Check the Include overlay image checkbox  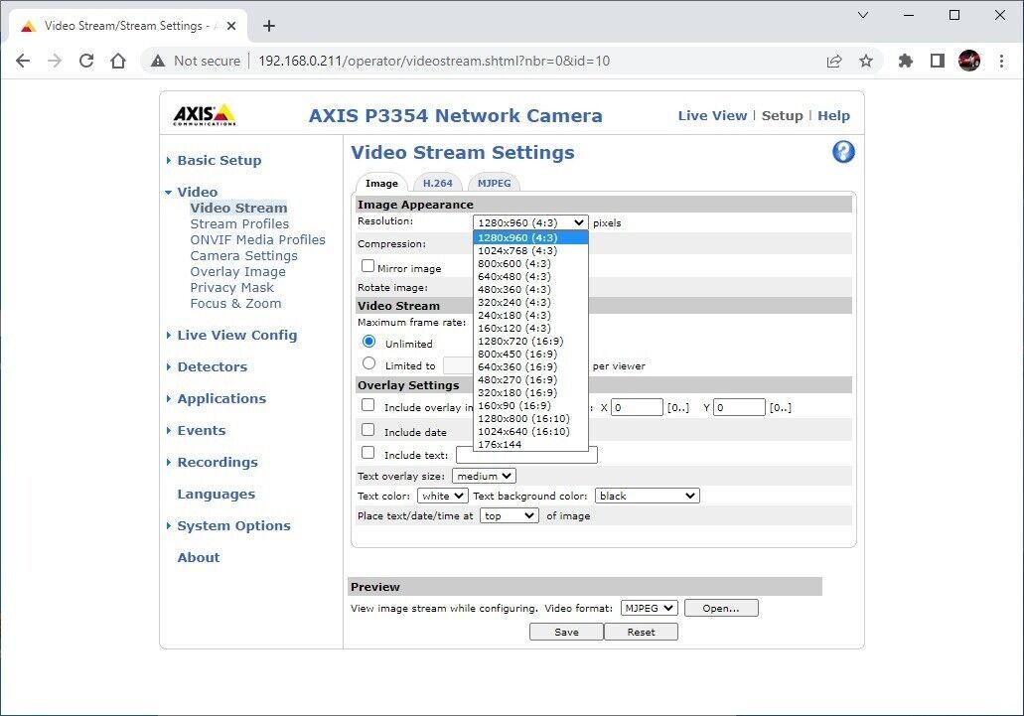tap(367, 405)
